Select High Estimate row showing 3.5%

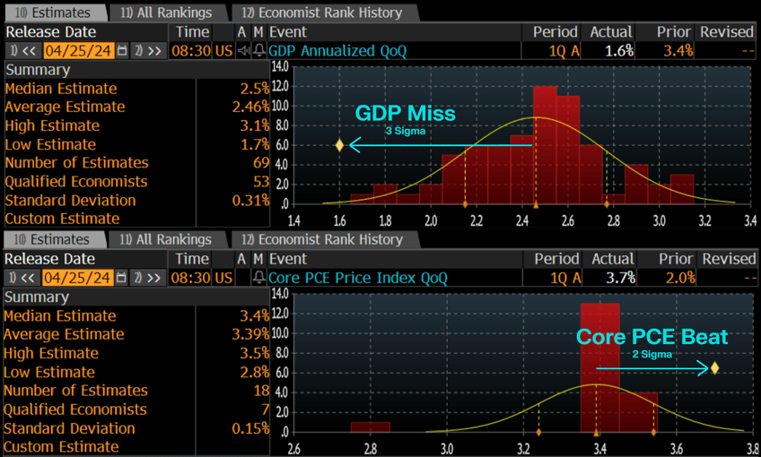(x=136, y=353)
